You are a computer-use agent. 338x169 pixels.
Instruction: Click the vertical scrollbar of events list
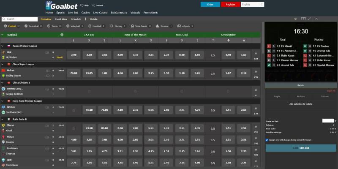tap(263, 38)
